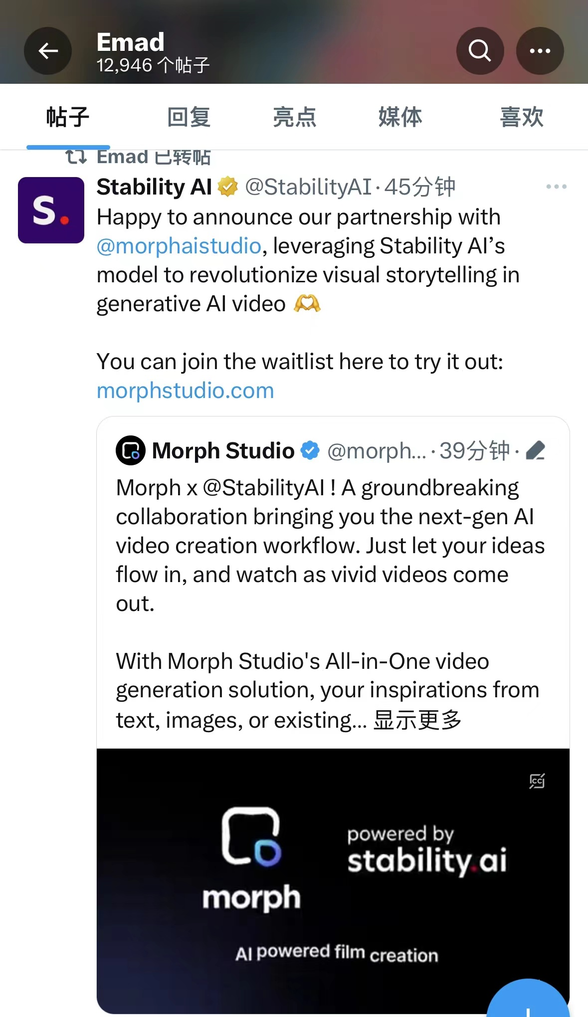Open search on Emad's profile
The image size is (588, 1017).
479,50
